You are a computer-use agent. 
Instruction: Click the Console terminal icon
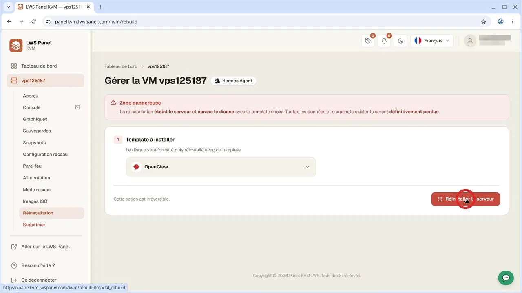[77, 107]
